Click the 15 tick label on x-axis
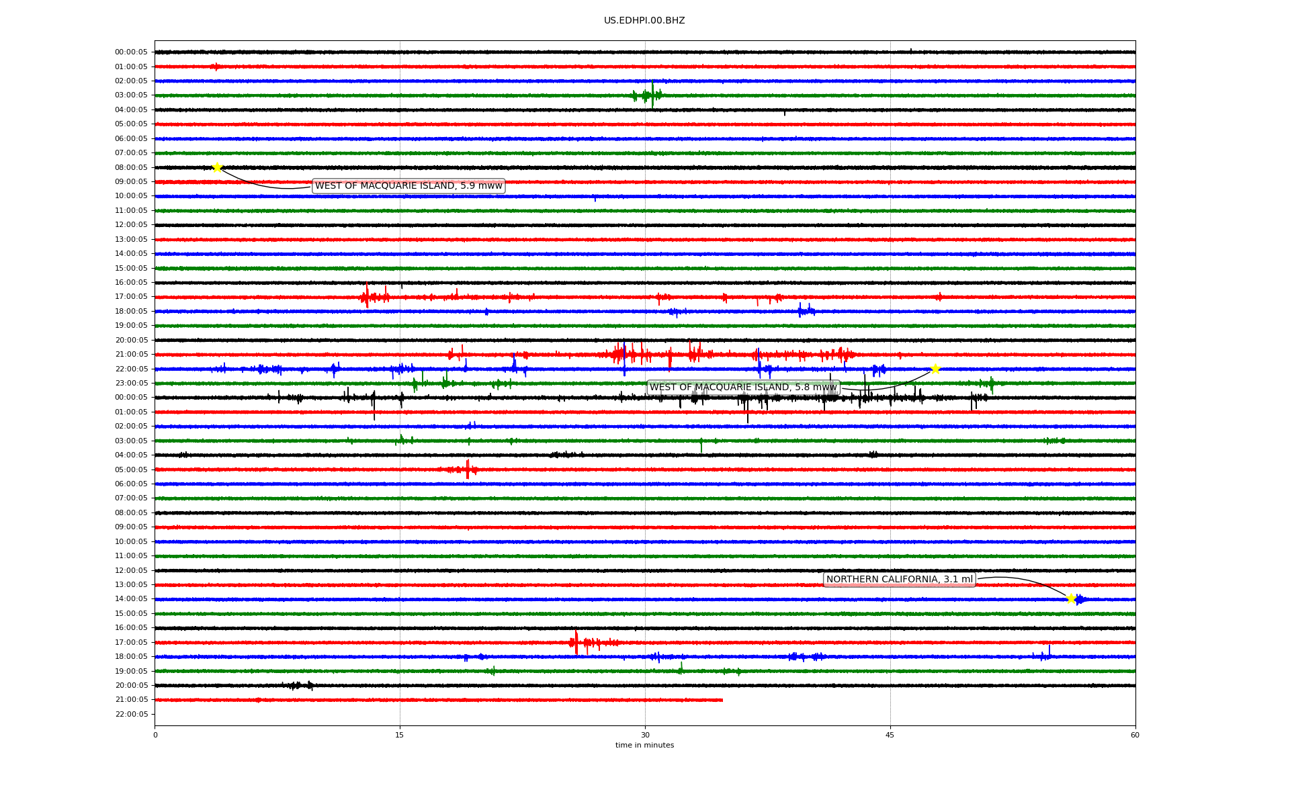 coord(400,735)
